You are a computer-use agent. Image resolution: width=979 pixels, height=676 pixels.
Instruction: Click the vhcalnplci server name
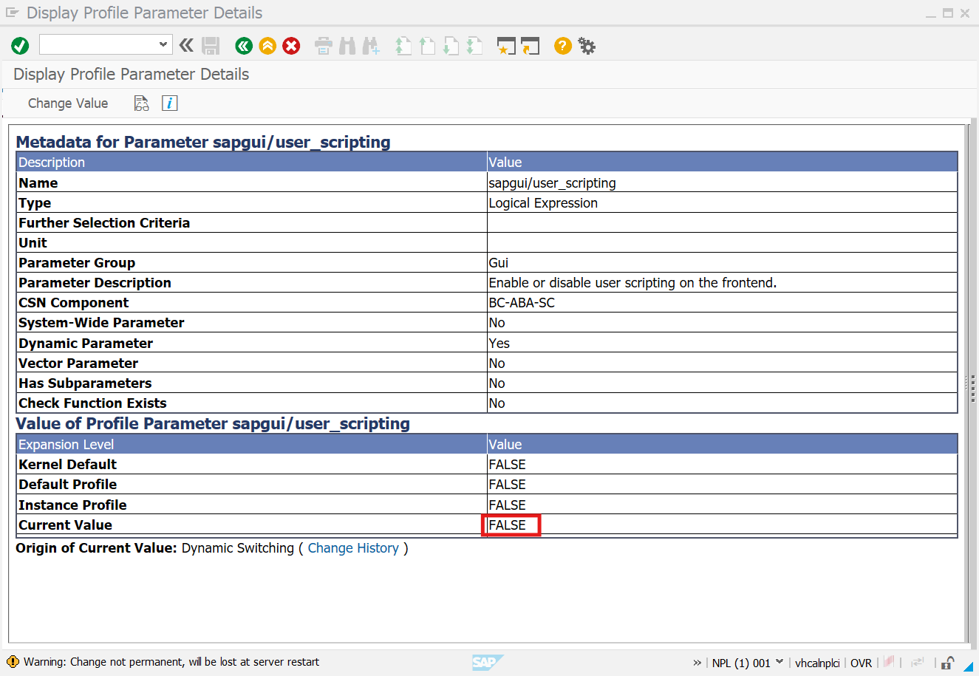817,663
